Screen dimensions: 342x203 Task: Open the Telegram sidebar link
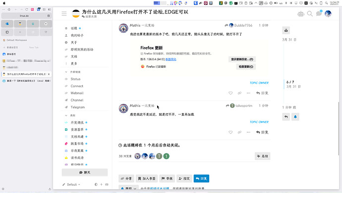pyautogui.click(x=77, y=107)
